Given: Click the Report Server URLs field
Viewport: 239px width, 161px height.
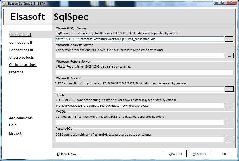Looking at the screenshot, I should 144,72.
